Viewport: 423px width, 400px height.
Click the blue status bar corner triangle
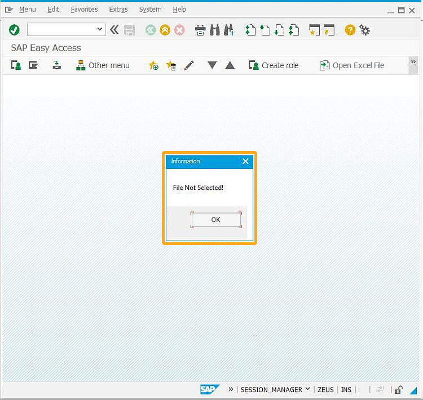click(413, 390)
